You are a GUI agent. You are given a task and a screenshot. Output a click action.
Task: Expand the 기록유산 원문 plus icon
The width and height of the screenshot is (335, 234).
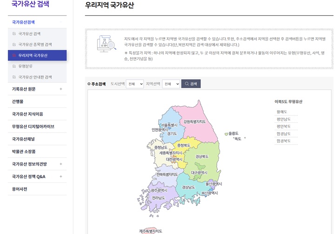point(60,89)
